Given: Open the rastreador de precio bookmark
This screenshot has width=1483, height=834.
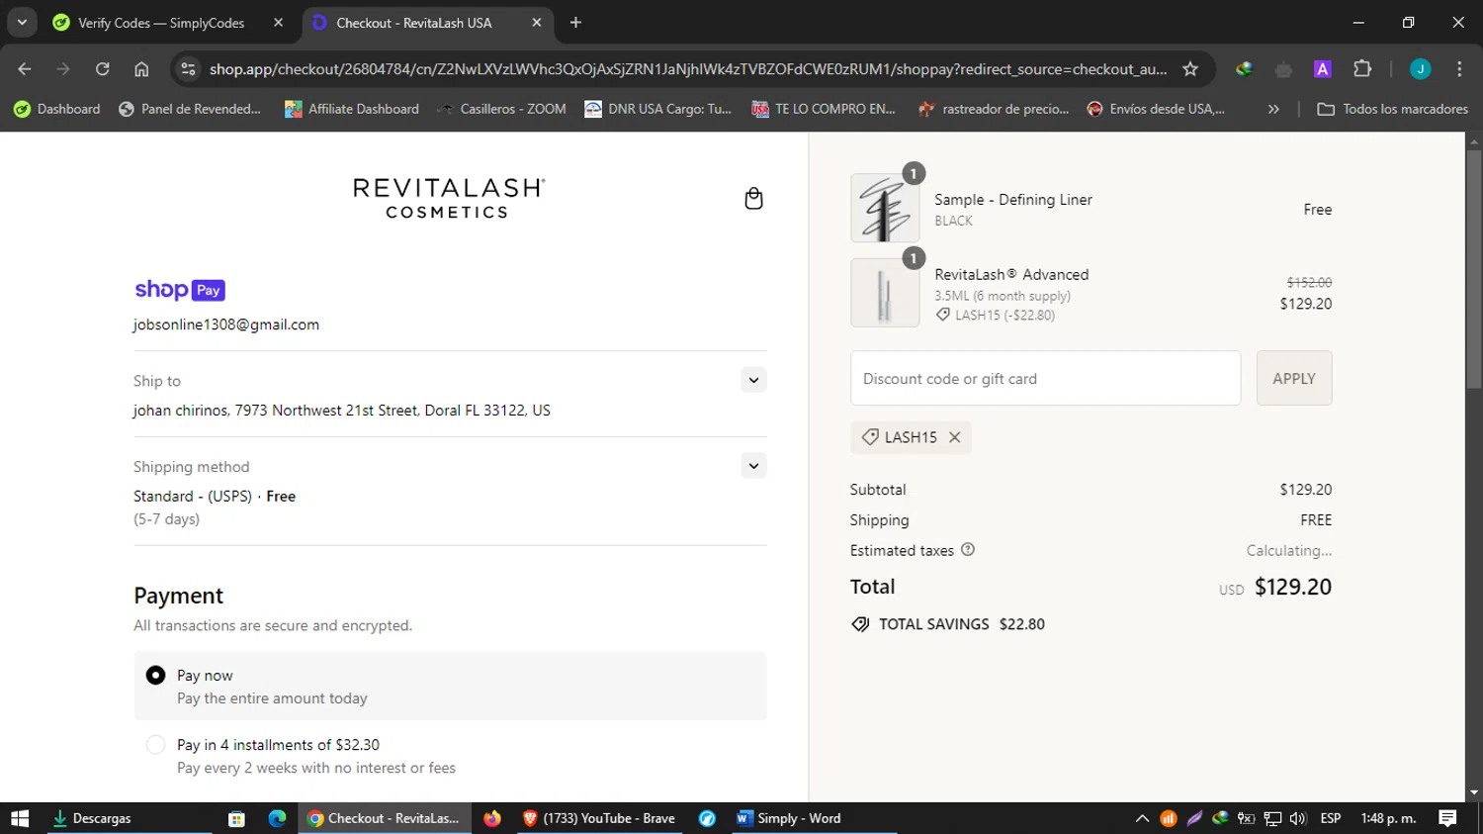Looking at the screenshot, I should (994, 109).
